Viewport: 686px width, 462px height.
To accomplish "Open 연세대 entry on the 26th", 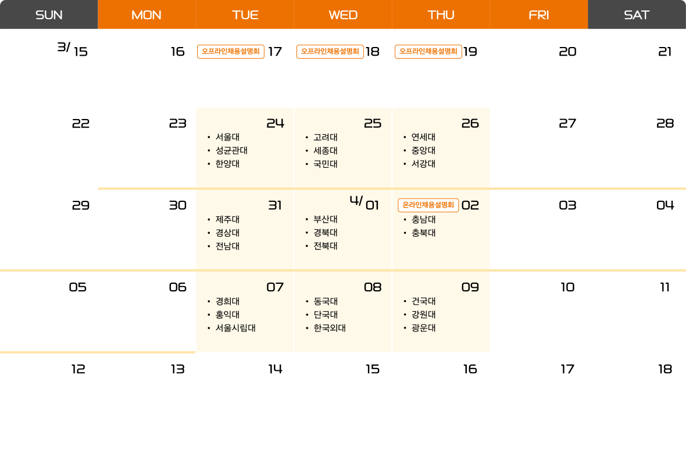I will coord(423,138).
